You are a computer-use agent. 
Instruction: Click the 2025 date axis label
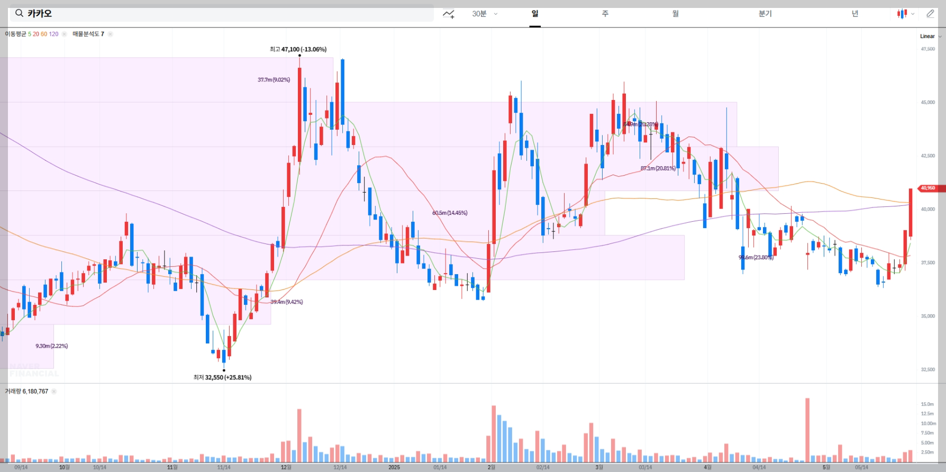coord(394,467)
